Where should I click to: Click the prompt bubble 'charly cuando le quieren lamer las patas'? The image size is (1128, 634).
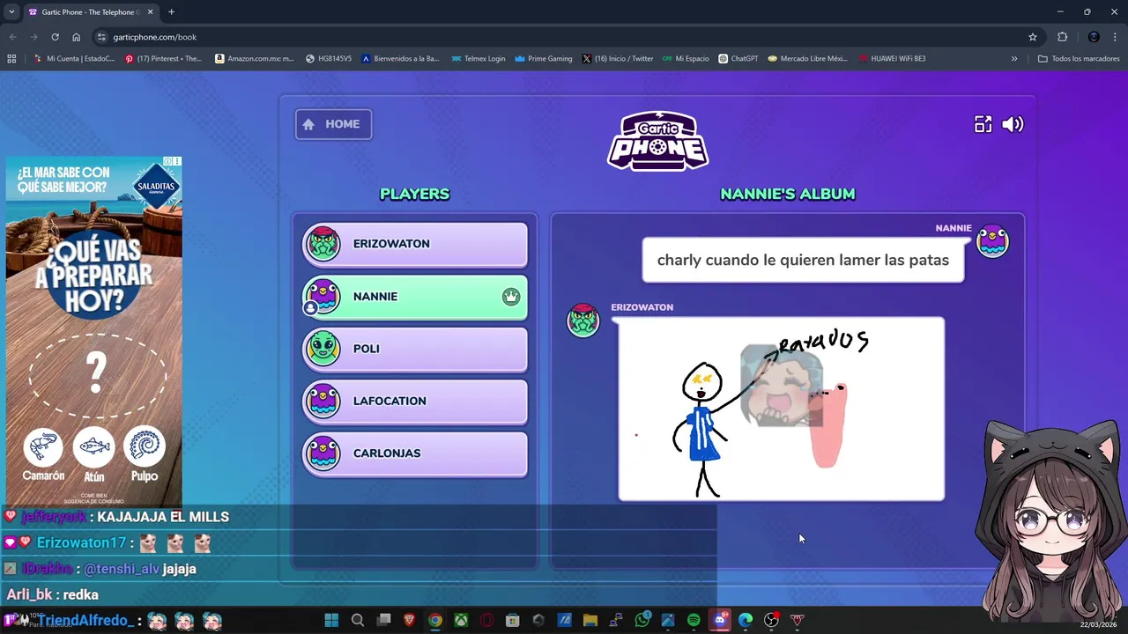click(x=803, y=260)
